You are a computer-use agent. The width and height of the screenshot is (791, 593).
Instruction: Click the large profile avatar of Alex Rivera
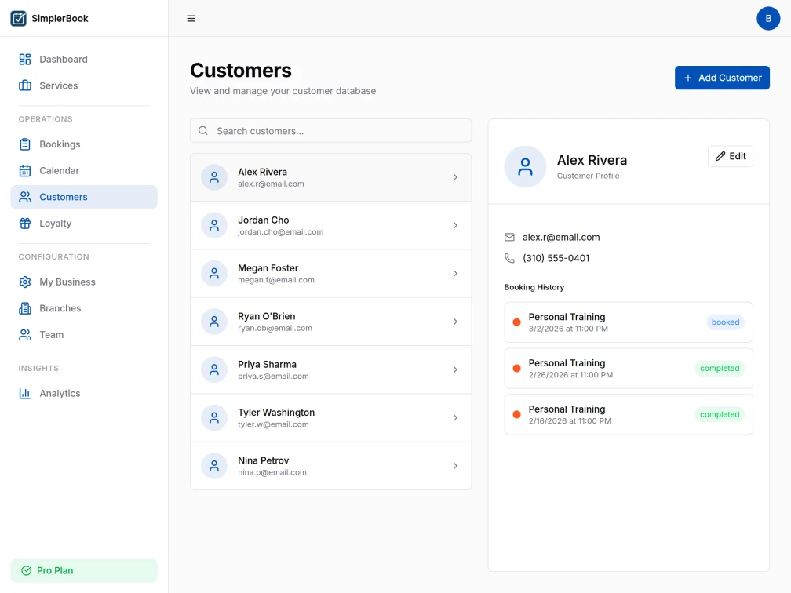[x=525, y=166]
